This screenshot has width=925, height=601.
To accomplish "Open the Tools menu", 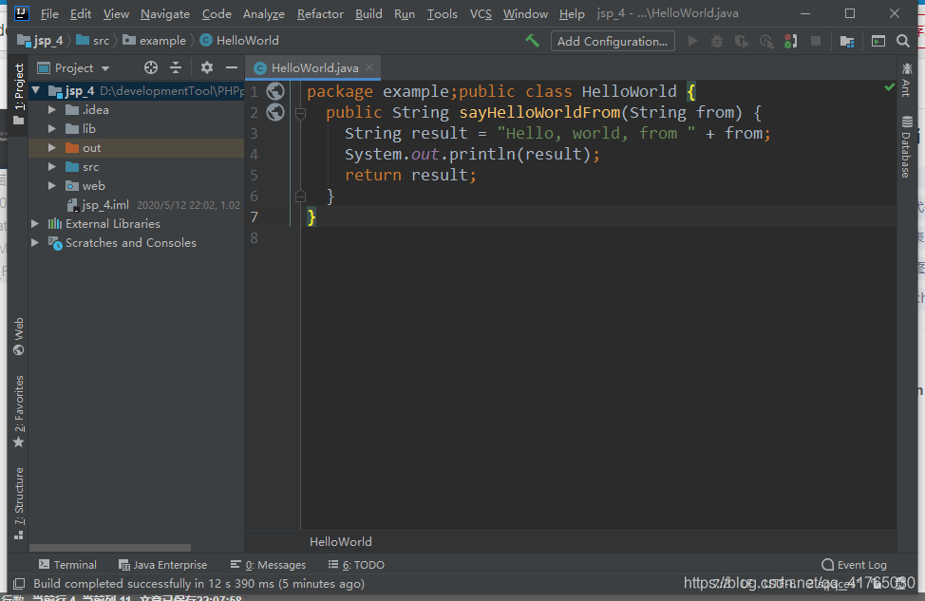I will click(x=442, y=13).
